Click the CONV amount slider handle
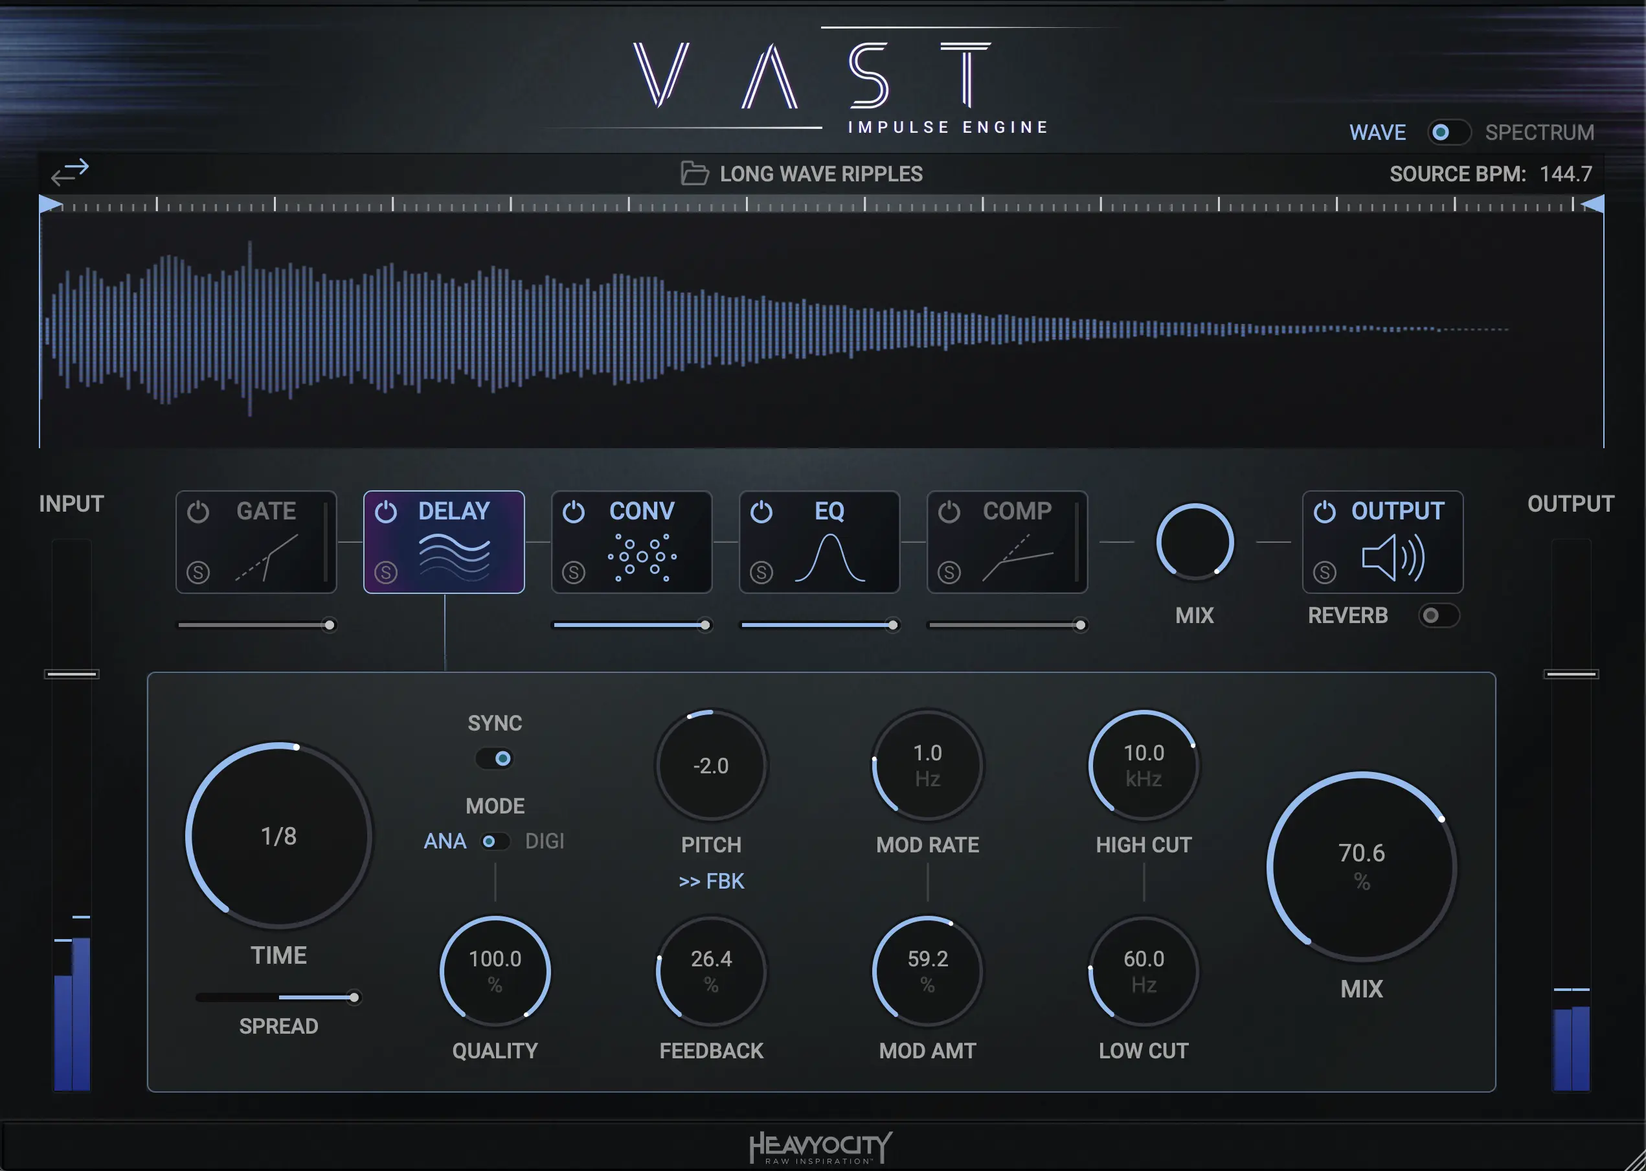Viewport: 1646px width, 1171px height. point(705,625)
